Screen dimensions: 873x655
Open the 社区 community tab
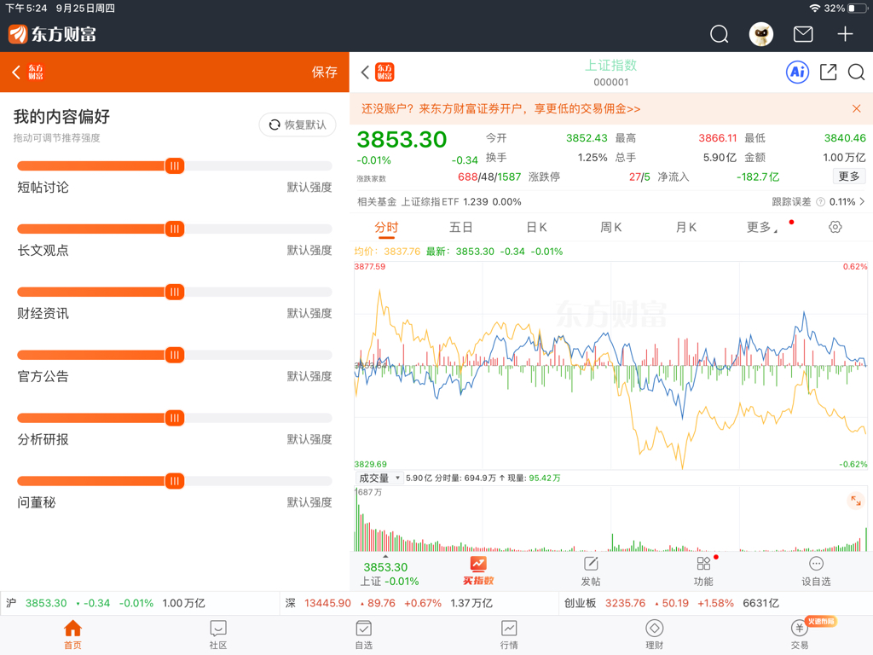[x=217, y=635]
